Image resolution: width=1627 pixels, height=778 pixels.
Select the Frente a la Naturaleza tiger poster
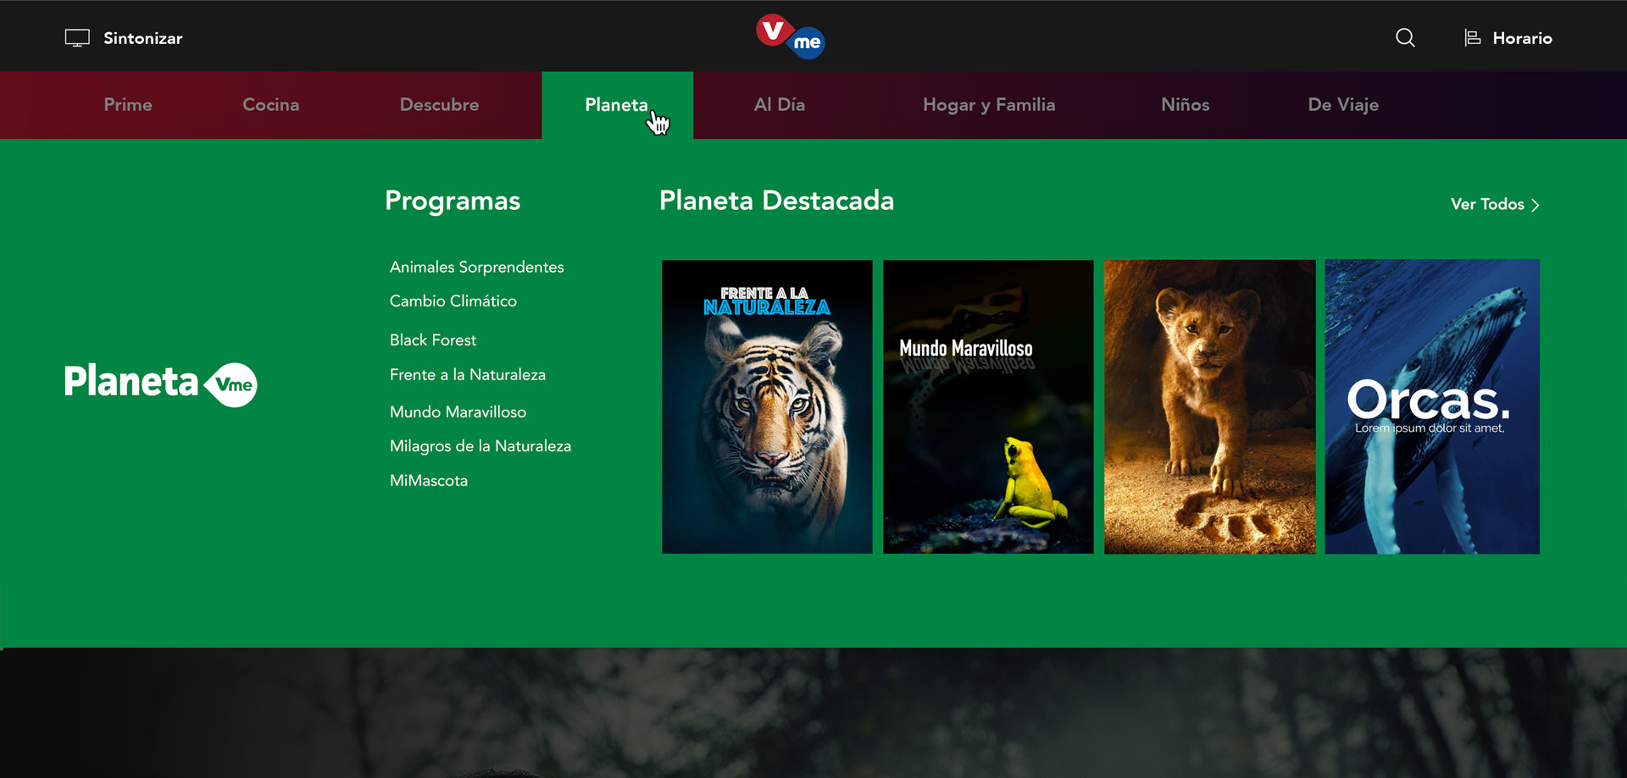point(767,407)
